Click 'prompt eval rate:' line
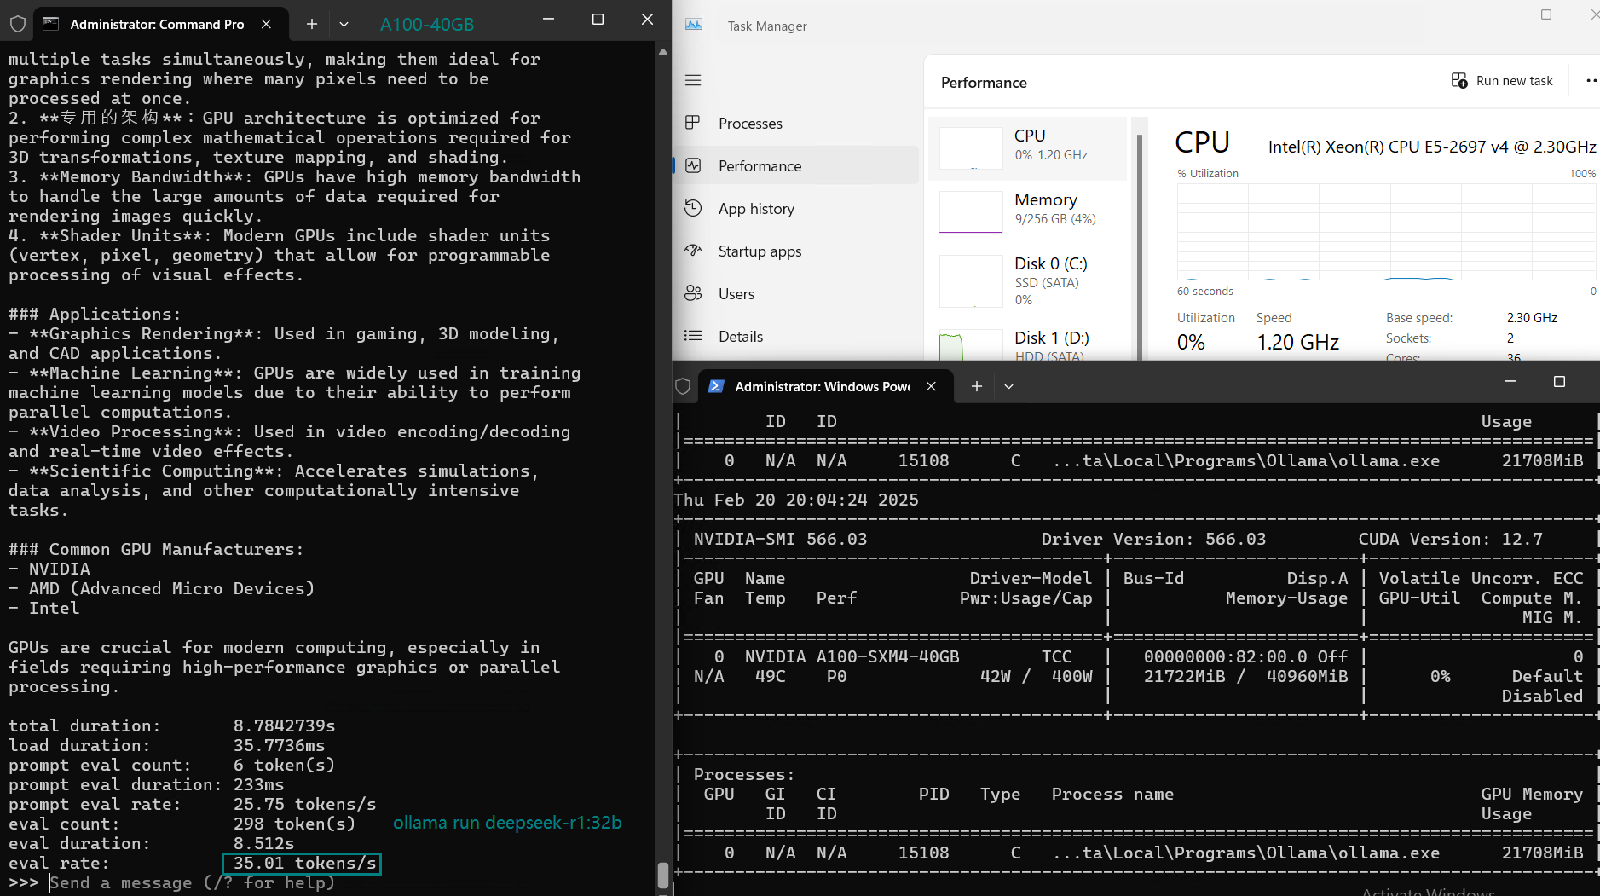 [x=192, y=805]
